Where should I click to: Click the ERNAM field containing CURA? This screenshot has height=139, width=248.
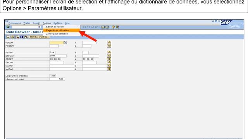coord(58,56)
